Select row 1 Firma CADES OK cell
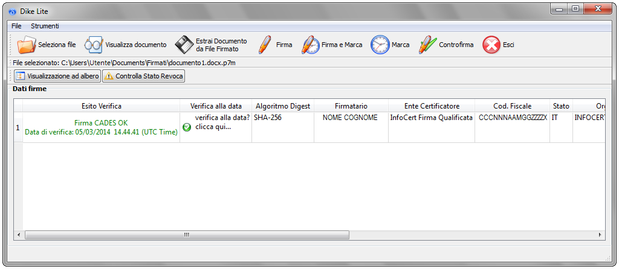619x269 pixels. (x=102, y=123)
